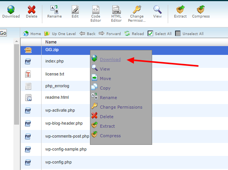Click the red X Delete toolbar icon

click(32, 10)
